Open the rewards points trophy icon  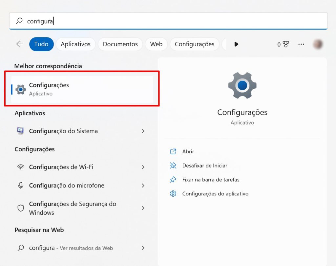point(285,44)
